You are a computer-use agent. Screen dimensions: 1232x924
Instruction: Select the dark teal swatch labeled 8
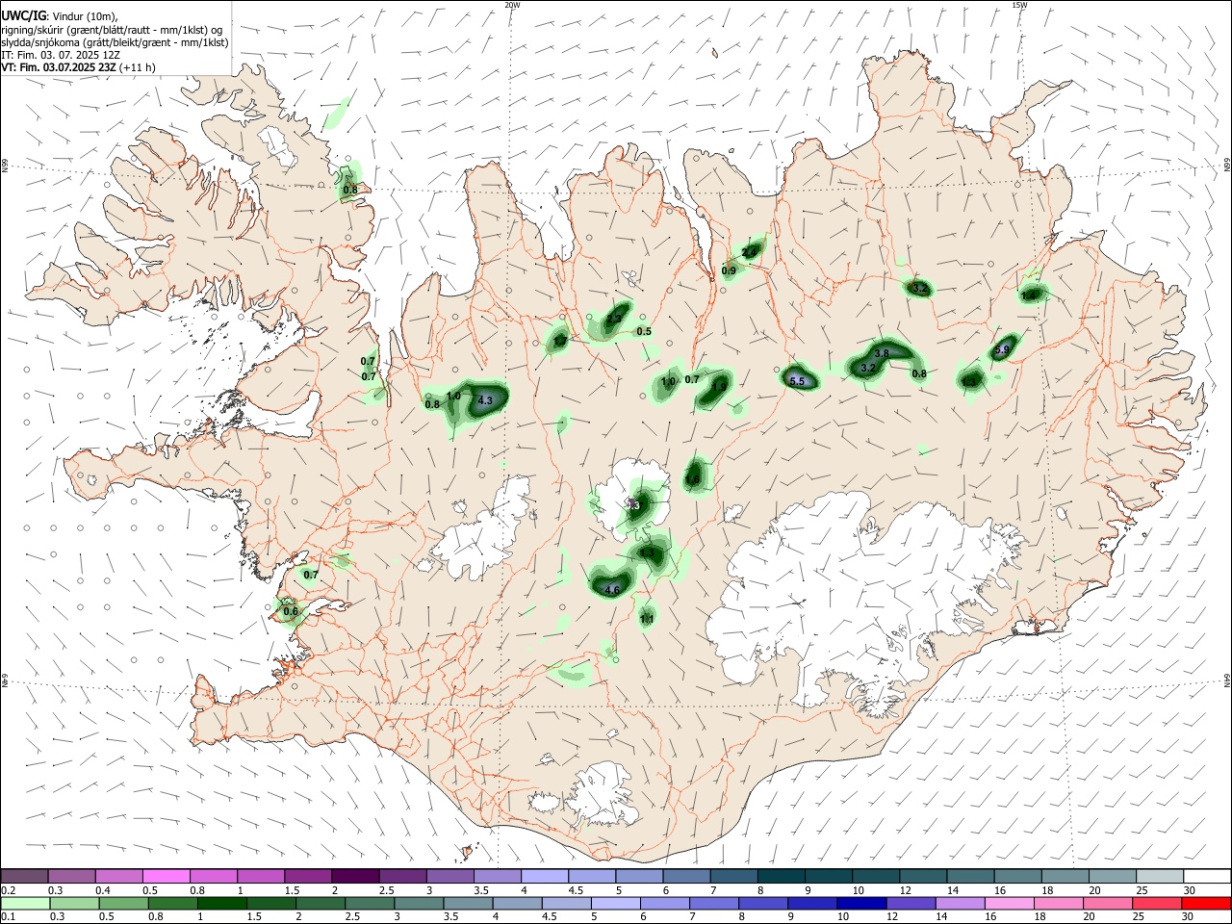click(781, 876)
